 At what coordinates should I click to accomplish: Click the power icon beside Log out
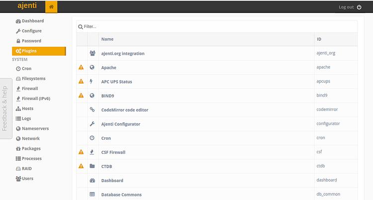359,7
